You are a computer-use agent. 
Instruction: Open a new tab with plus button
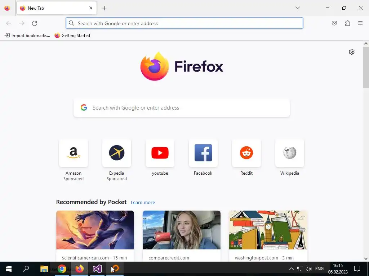pos(104,8)
